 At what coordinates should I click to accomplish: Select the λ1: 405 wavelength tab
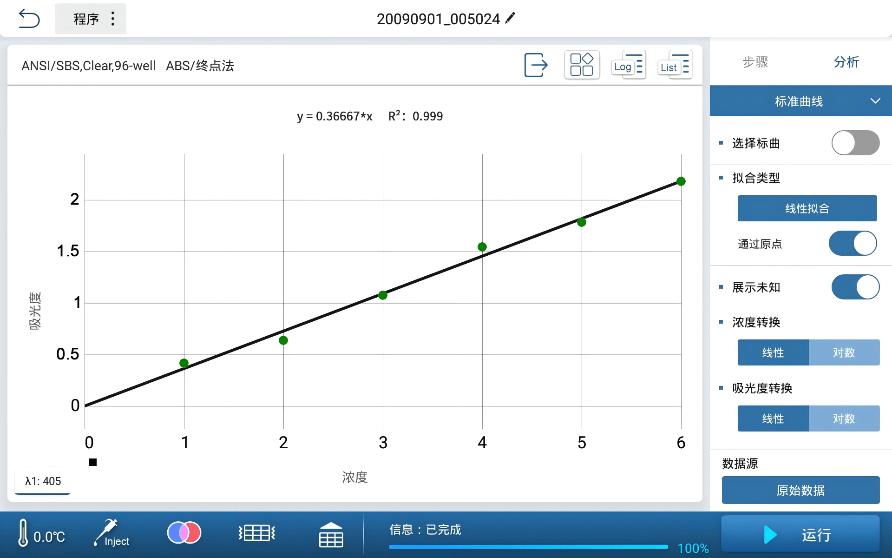(43, 481)
